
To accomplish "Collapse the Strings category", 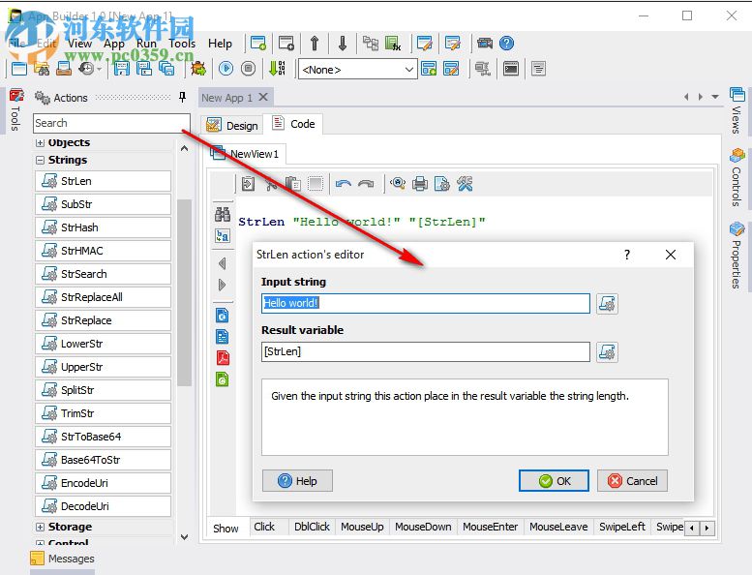I will (41, 160).
